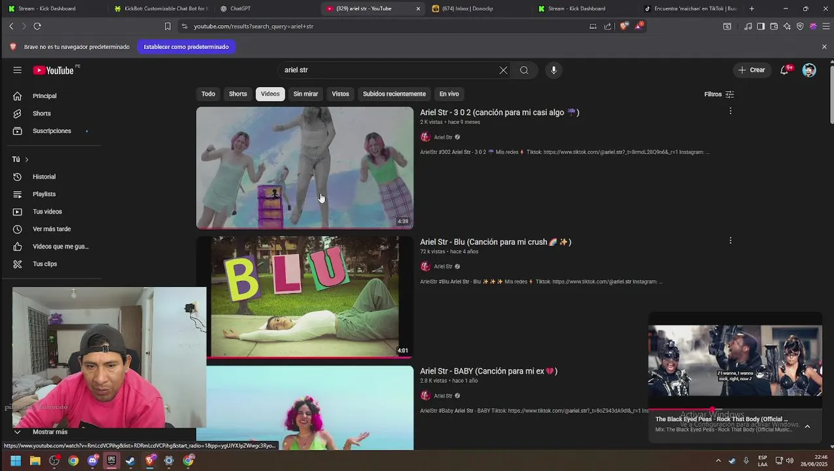This screenshot has width=834, height=471.
Task: Go to the YouTube home logo
Action: (x=54, y=70)
